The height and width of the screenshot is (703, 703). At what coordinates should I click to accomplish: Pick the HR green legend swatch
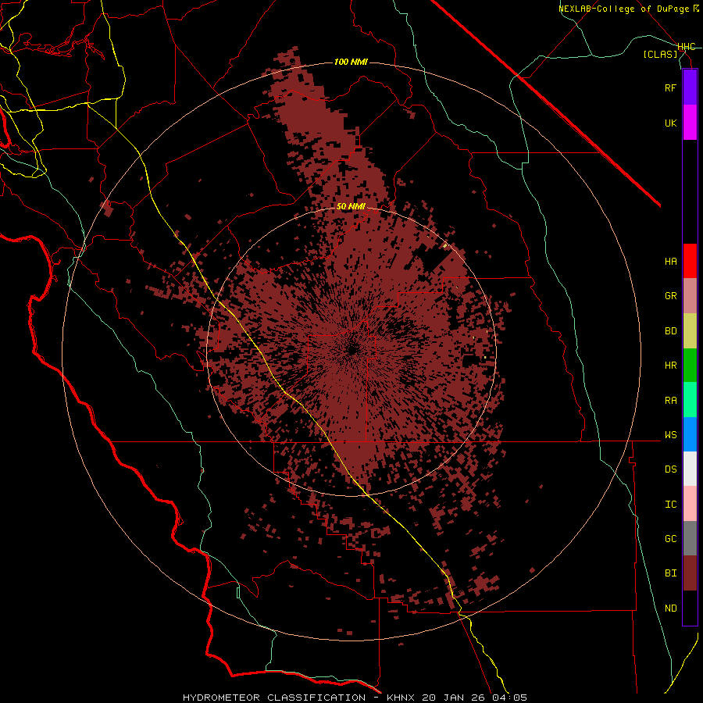pyautogui.click(x=690, y=366)
